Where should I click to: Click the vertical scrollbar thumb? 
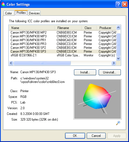[x=118, y=44]
